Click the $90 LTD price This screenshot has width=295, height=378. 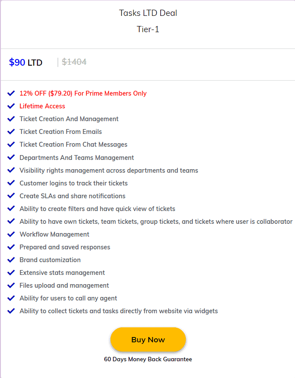click(25, 62)
